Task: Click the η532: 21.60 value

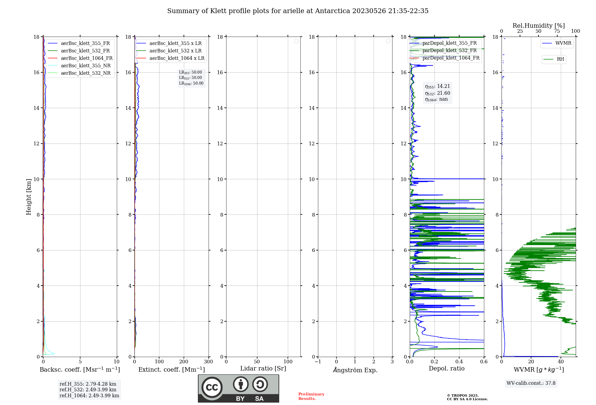Action: click(437, 93)
